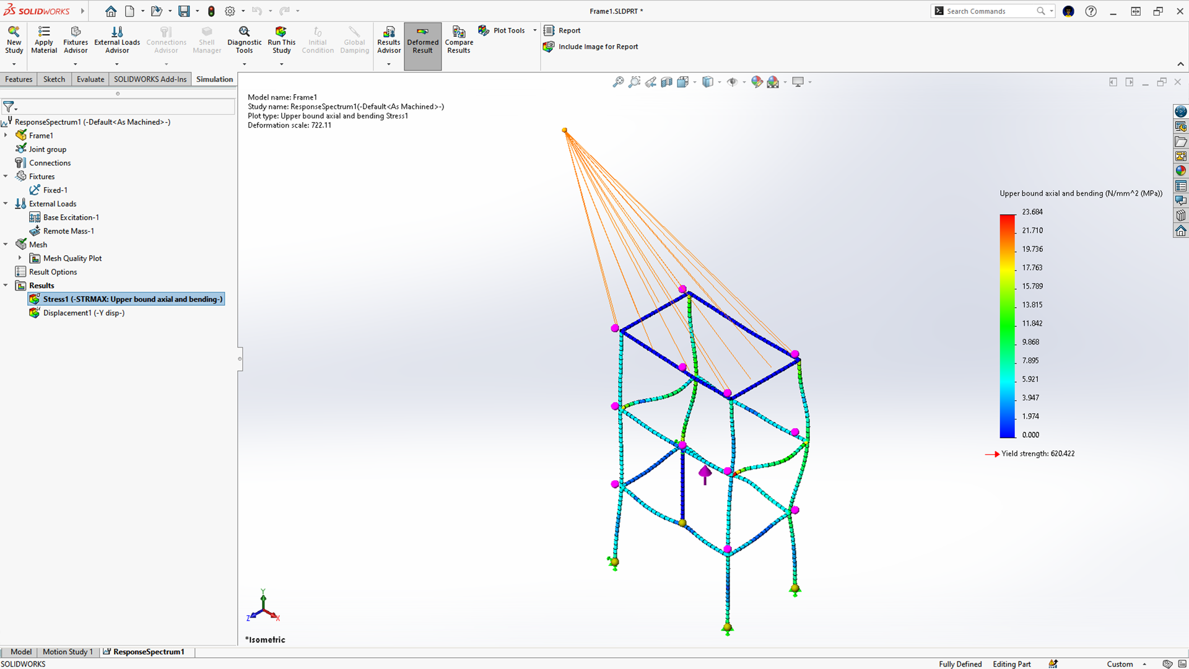
Task: Click Run This Study icon
Action: tap(281, 40)
